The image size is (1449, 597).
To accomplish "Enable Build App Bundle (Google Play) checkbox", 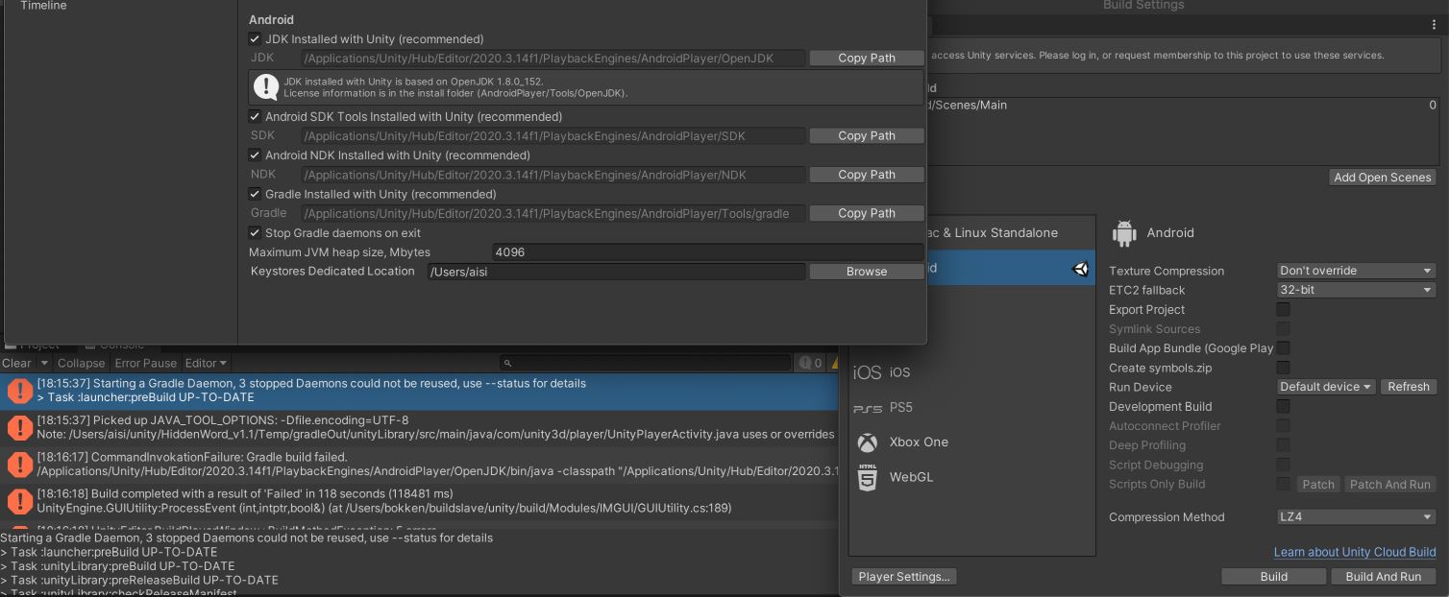I will coord(1283,348).
